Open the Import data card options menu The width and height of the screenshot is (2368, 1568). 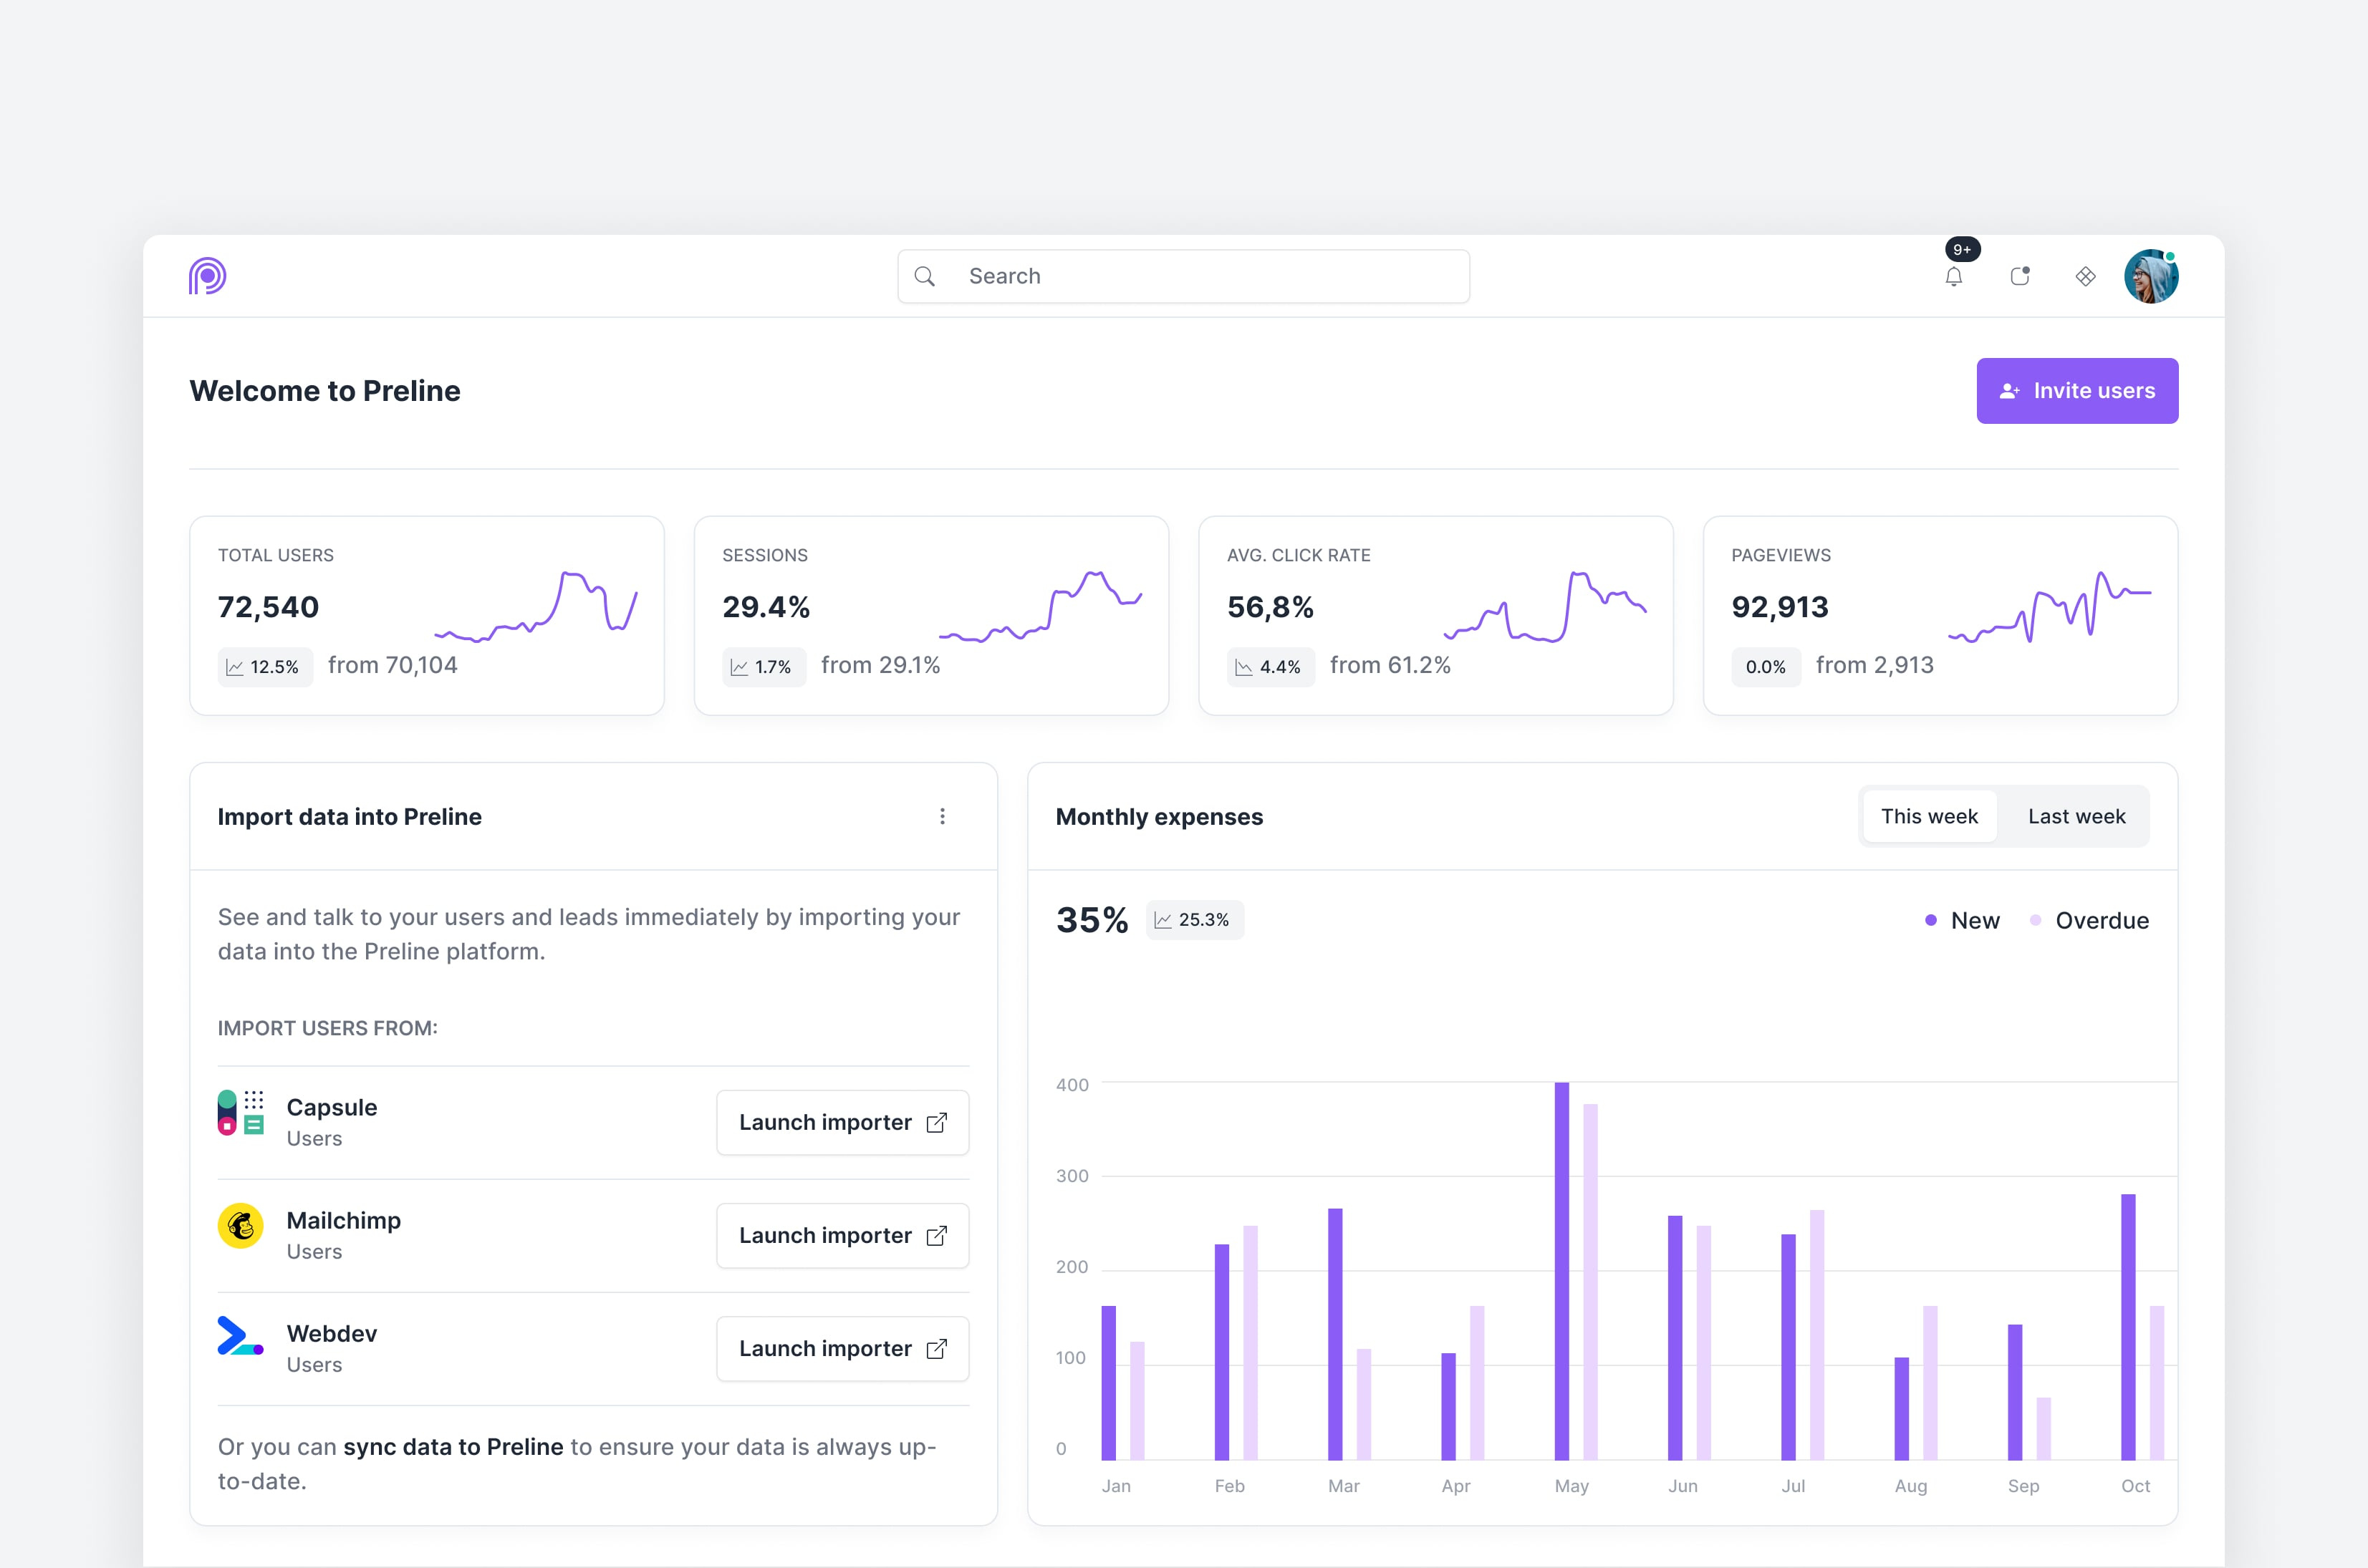click(x=941, y=816)
